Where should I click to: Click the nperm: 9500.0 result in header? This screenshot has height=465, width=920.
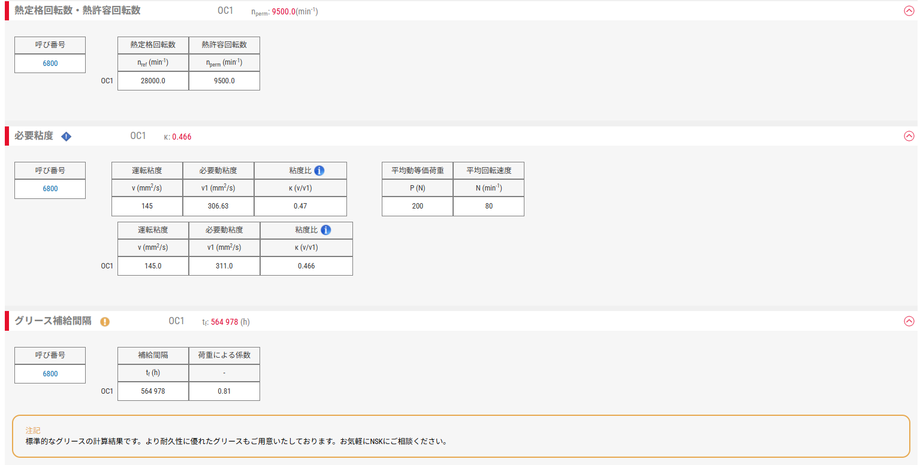pos(283,10)
